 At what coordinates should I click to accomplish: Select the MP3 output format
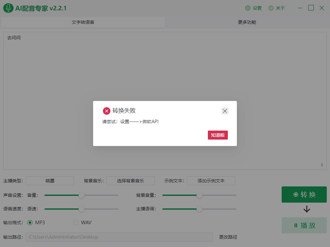point(31,222)
